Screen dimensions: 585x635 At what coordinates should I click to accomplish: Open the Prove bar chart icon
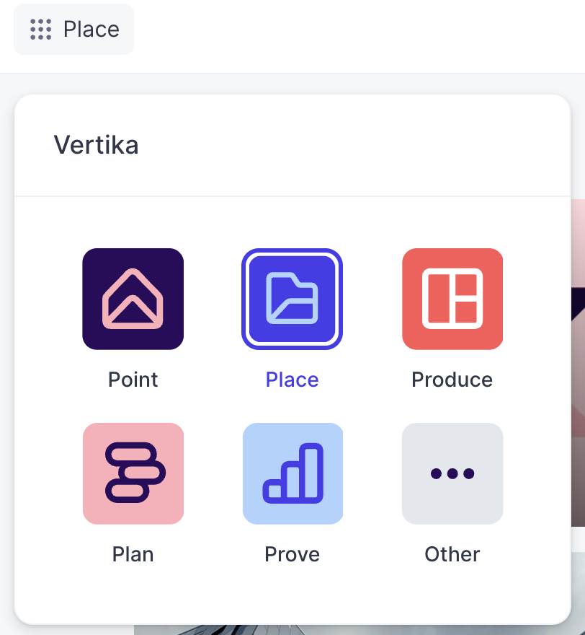tap(292, 473)
